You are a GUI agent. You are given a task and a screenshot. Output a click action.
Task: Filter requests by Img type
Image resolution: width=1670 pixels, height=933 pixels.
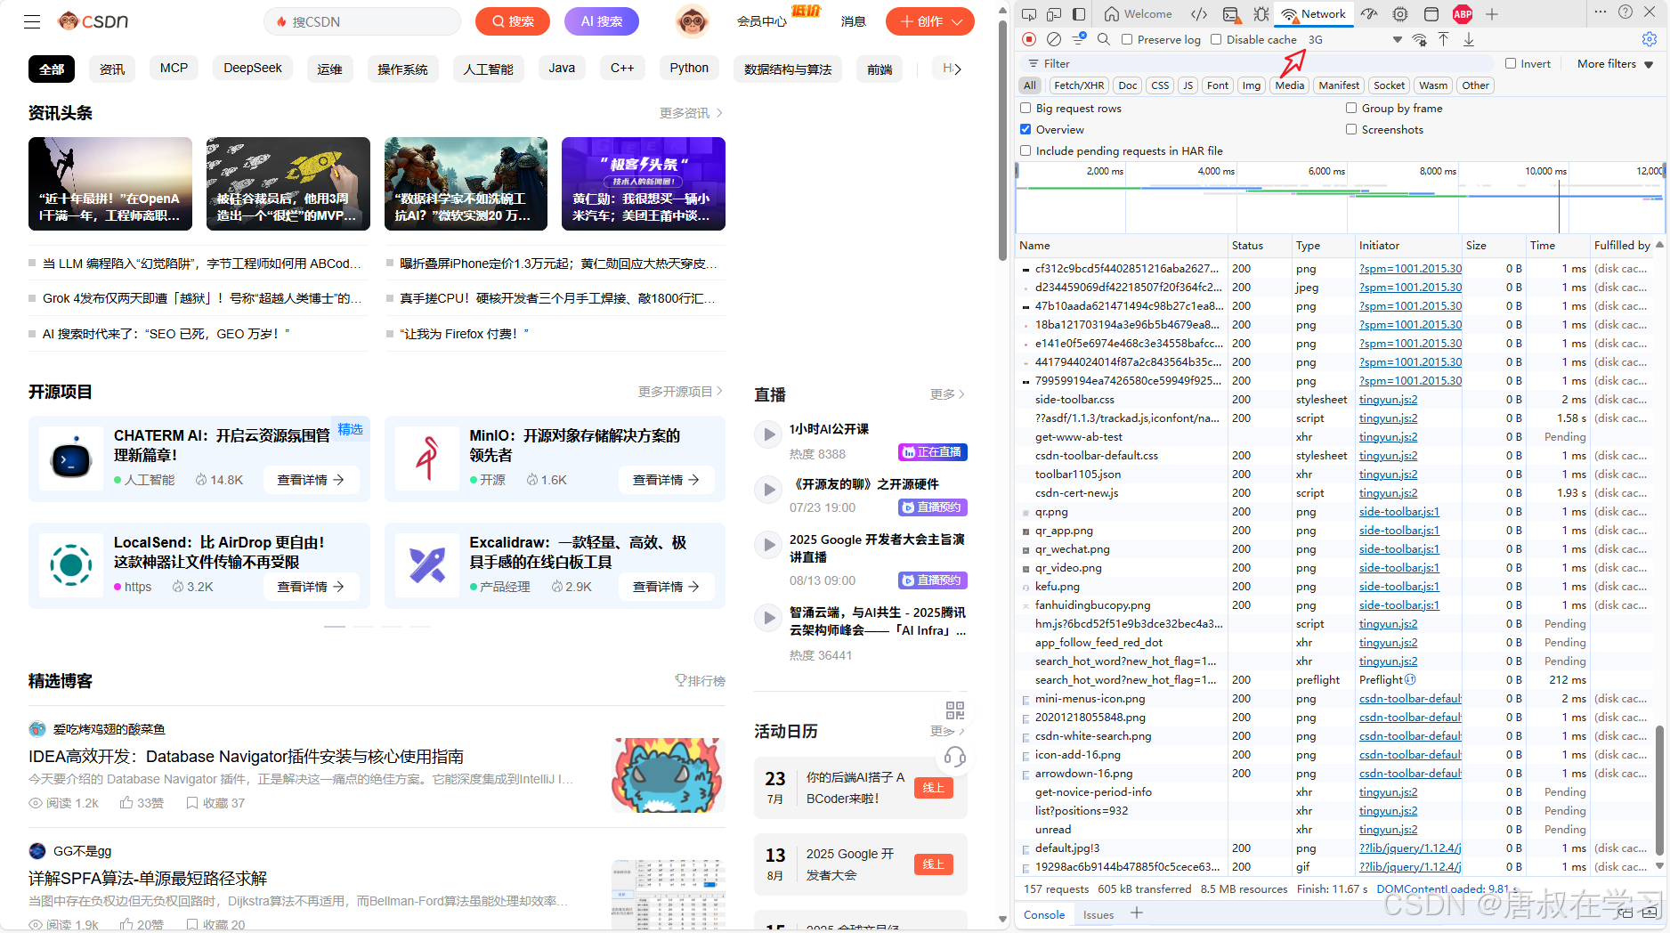tap(1252, 85)
